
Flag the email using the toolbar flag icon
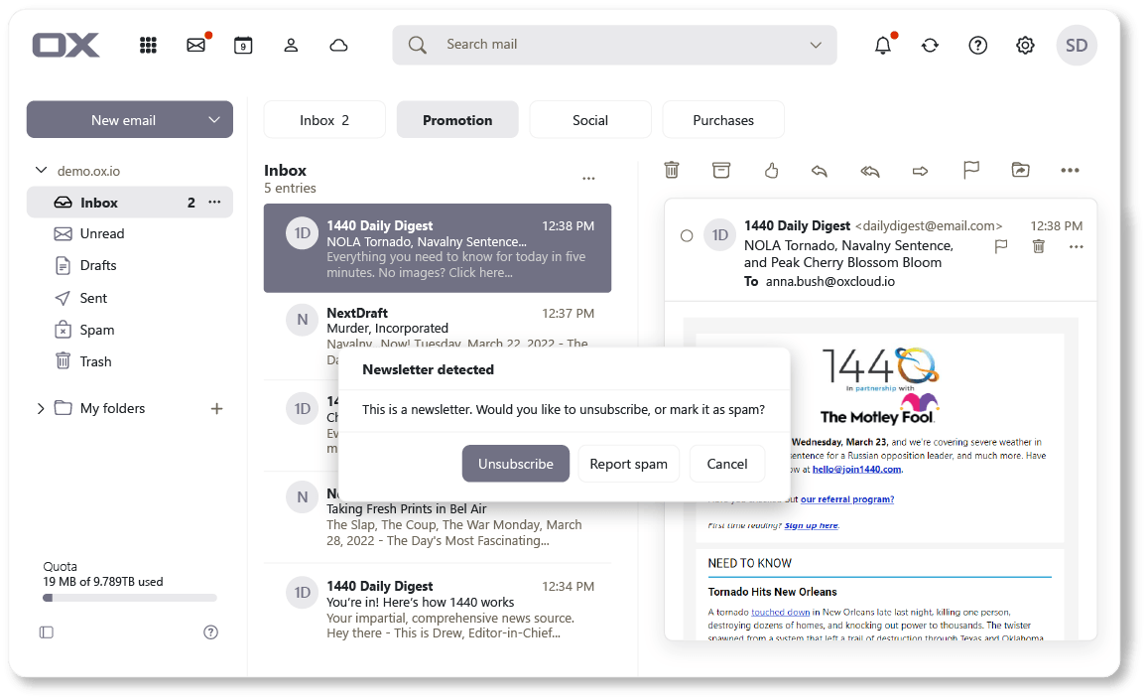970,171
